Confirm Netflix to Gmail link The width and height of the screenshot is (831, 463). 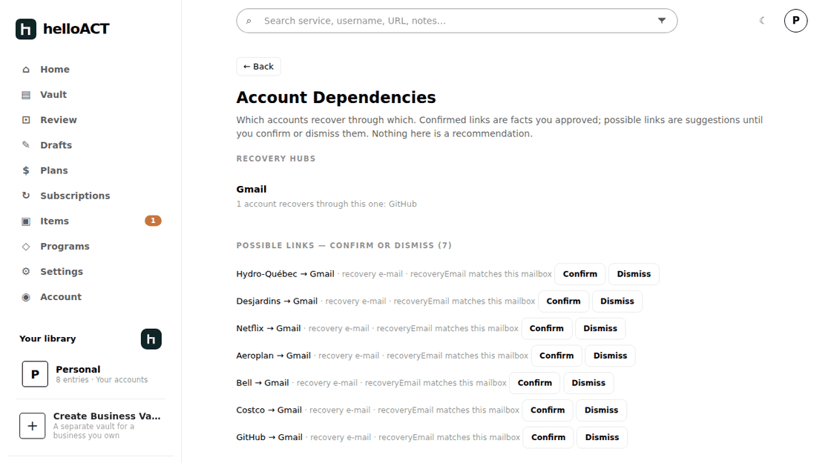546,329
